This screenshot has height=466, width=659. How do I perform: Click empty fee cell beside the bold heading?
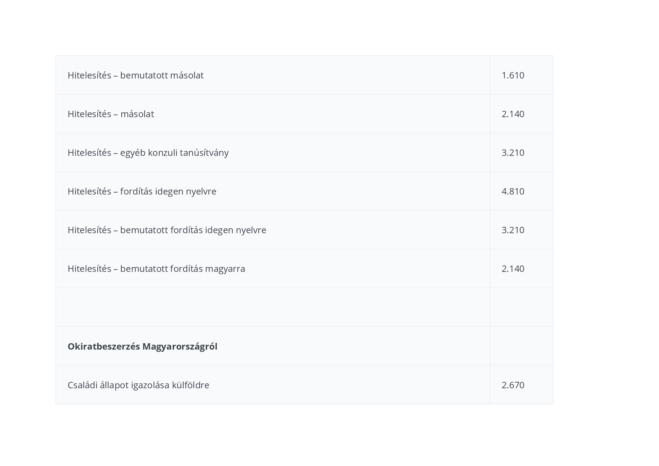pyautogui.click(x=521, y=346)
